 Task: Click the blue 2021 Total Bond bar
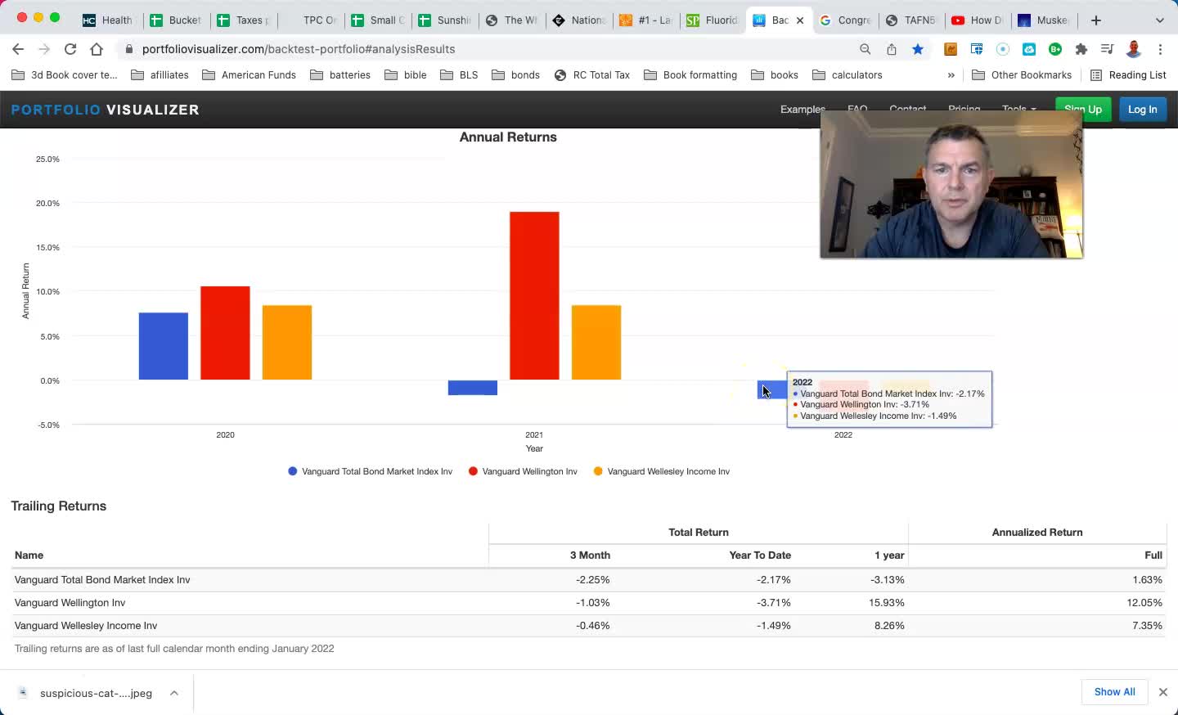click(x=473, y=388)
